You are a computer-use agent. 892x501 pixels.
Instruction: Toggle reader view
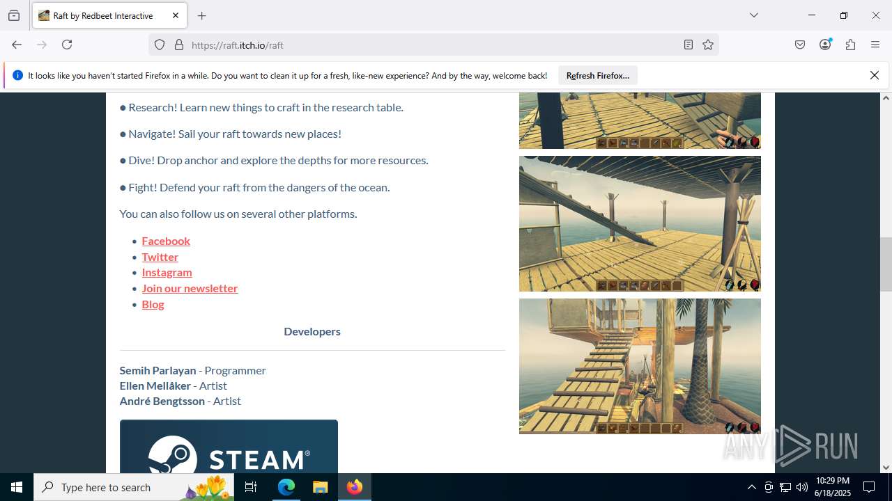coord(689,45)
